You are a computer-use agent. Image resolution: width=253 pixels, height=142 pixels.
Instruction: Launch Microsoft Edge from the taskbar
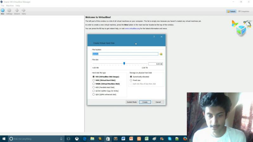[85, 139]
